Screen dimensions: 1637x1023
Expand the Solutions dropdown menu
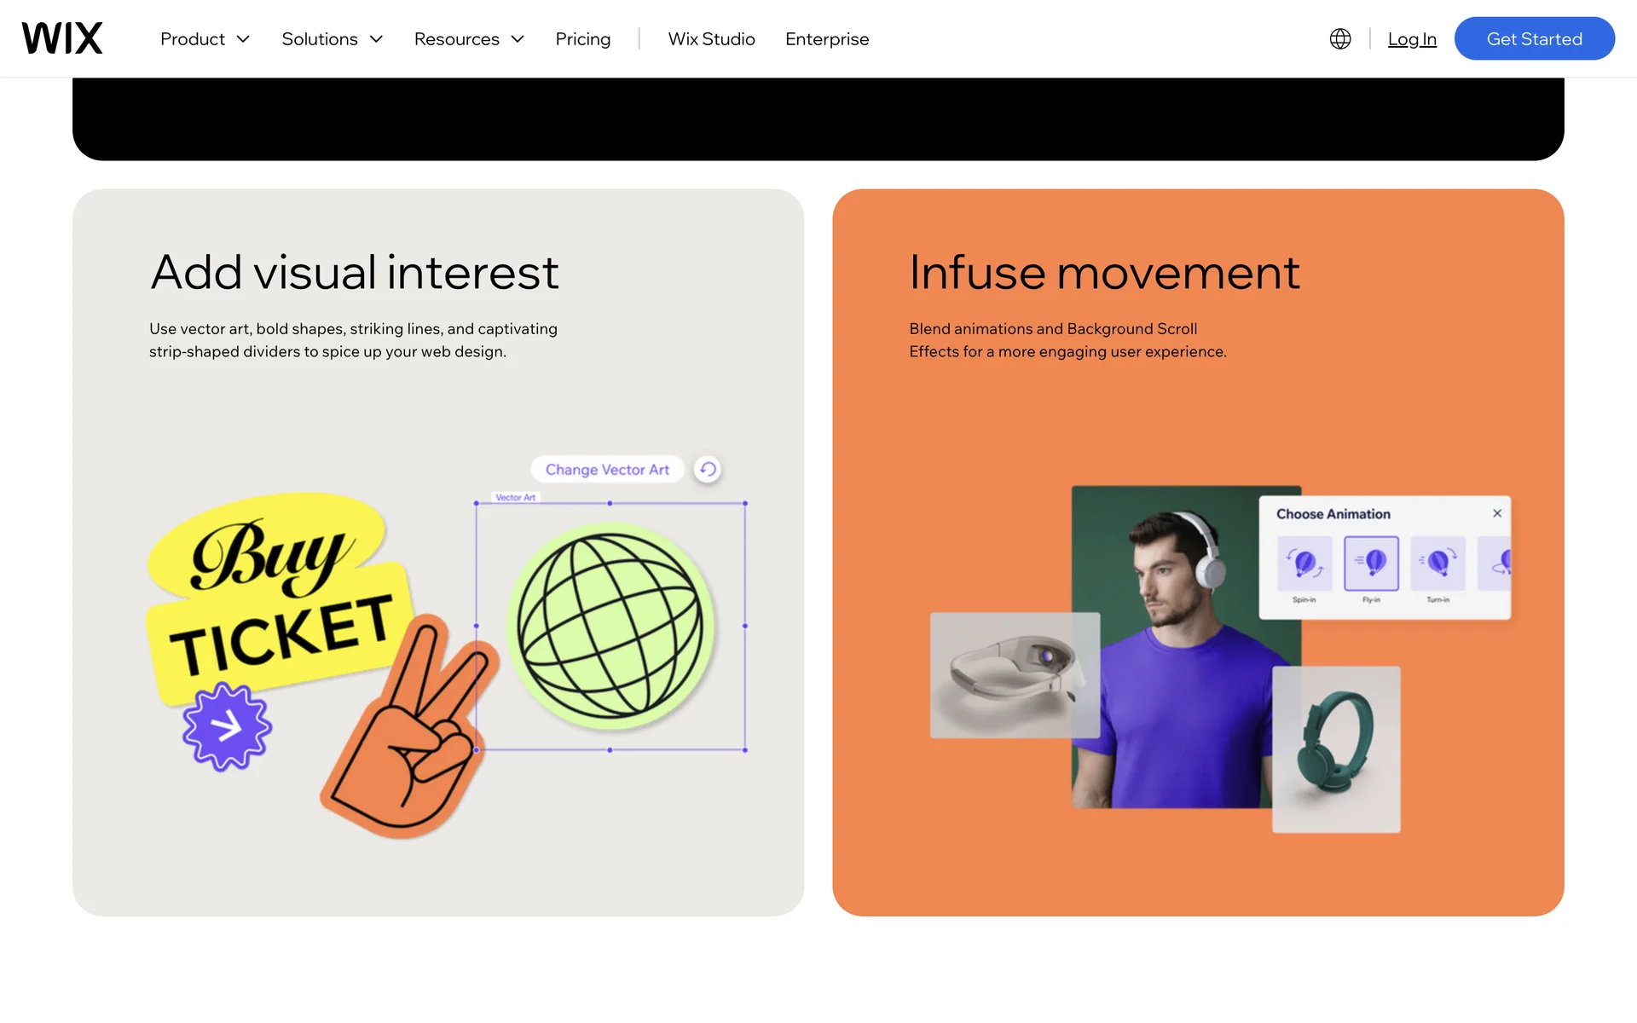[x=333, y=39]
